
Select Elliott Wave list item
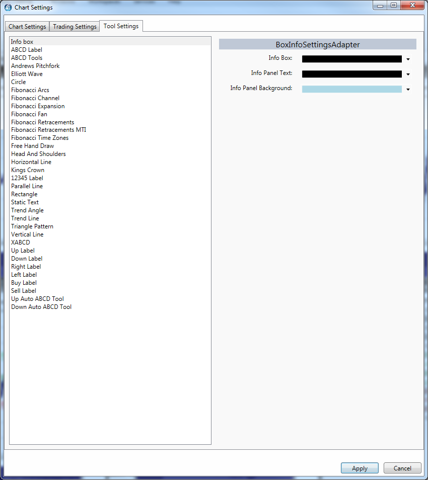110,74
